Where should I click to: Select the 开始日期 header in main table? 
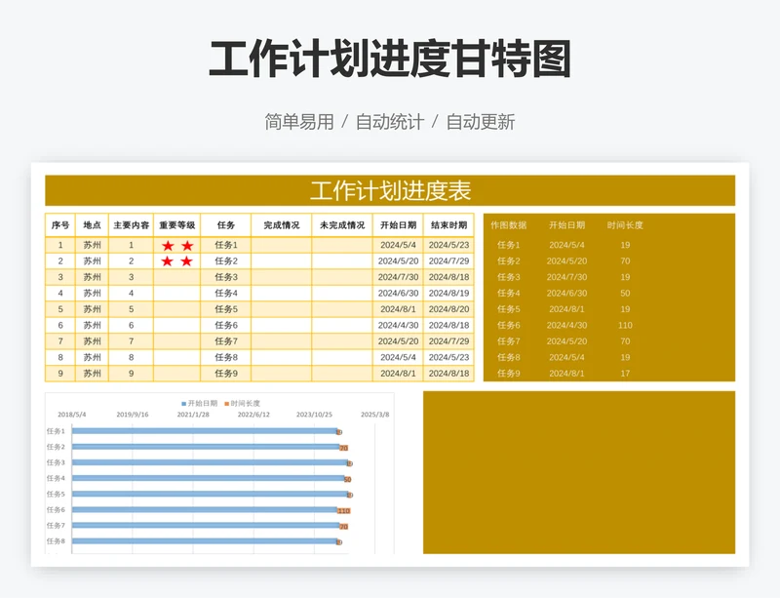pyautogui.click(x=398, y=225)
